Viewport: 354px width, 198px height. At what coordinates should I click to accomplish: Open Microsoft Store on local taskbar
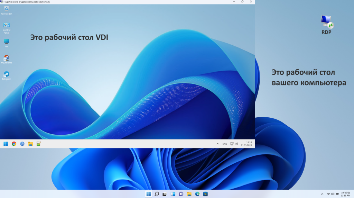(205, 194)
